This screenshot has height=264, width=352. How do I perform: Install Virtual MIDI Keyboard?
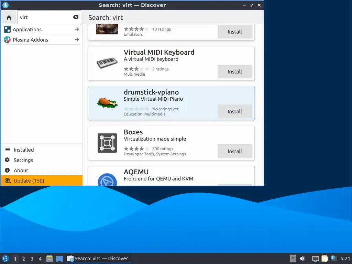tap(234, 71)
